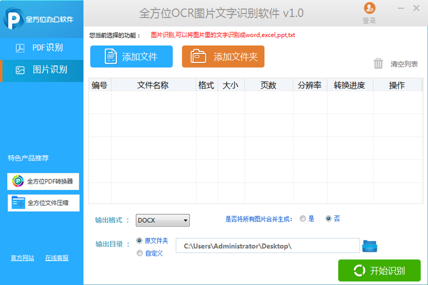Open the DOCX output format dropdown

pos(163,220)
